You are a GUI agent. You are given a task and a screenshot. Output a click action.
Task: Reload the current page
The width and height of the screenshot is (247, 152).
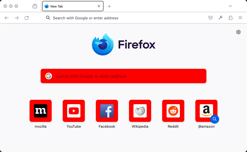pyautogui.click(x=27, y=18)
